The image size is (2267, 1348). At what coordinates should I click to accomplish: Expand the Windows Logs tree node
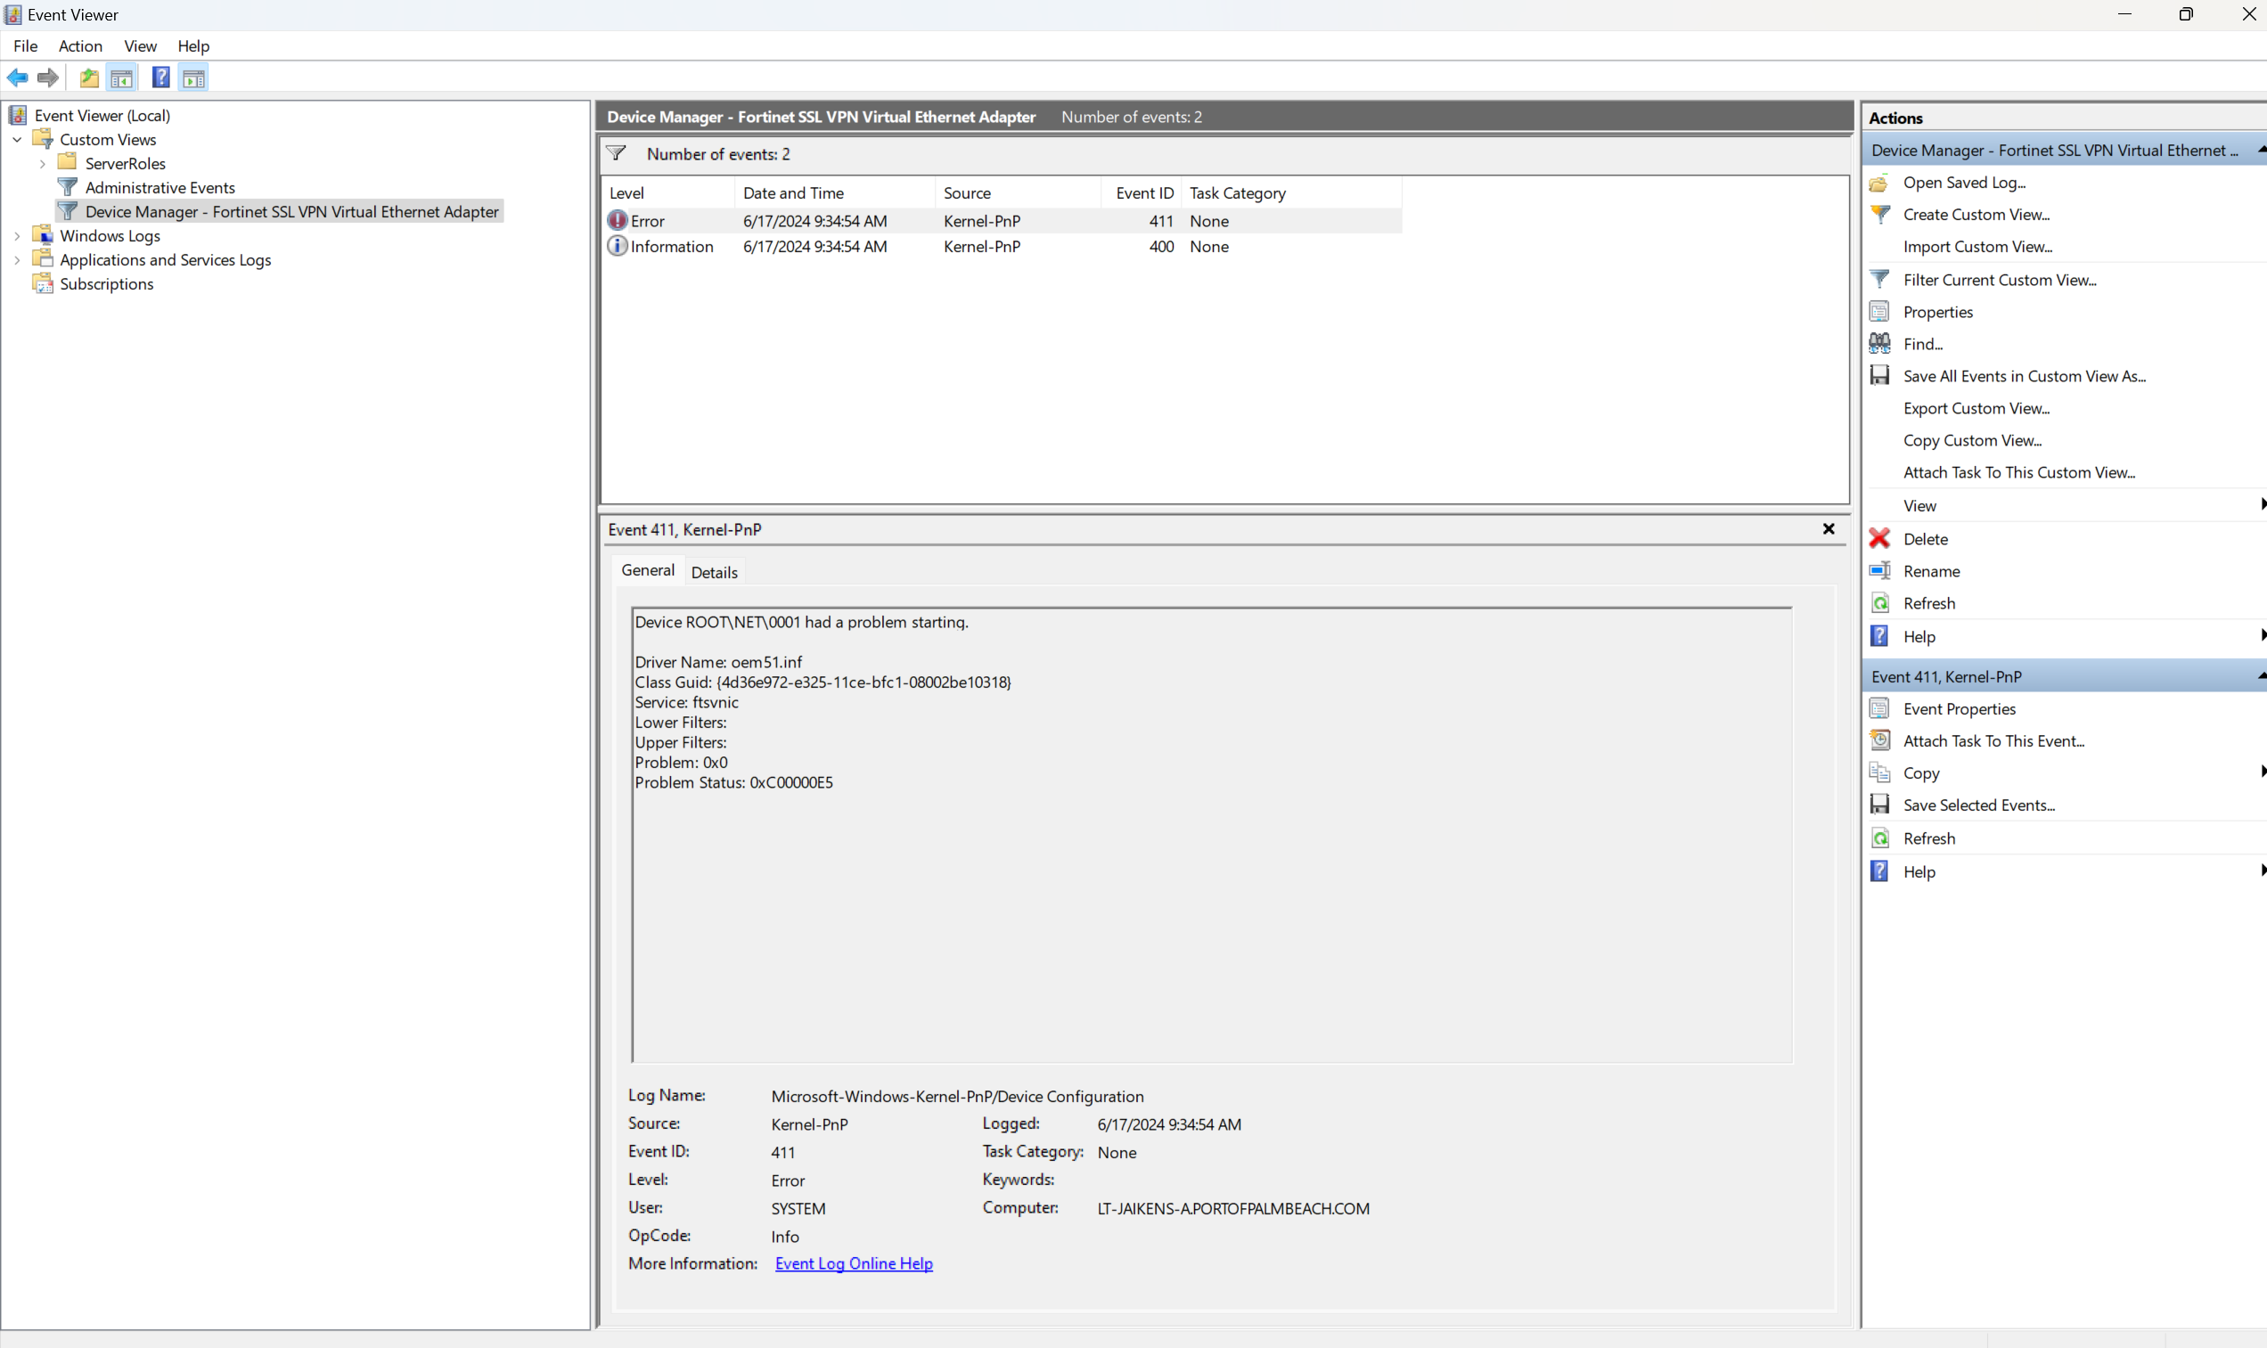point(17,236)
